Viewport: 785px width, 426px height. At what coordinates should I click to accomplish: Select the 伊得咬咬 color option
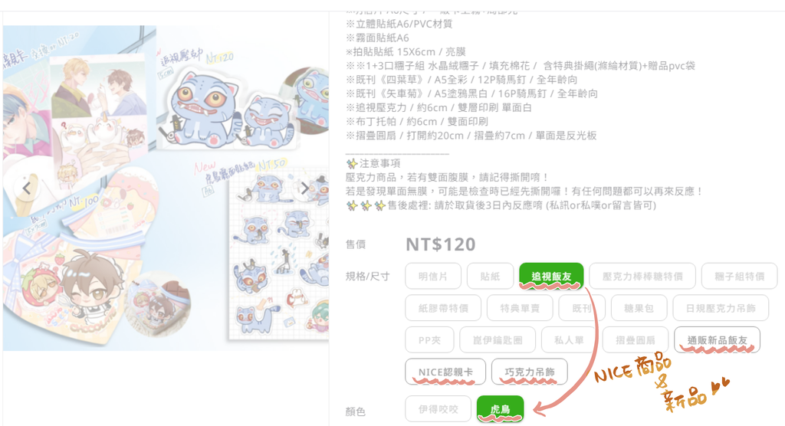438,409
